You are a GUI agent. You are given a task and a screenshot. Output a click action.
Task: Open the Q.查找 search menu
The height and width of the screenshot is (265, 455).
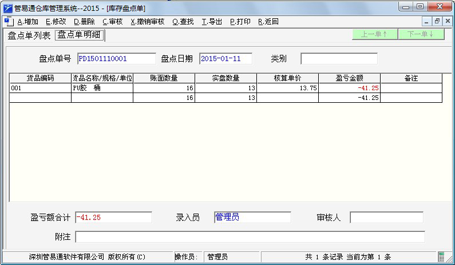[183, 22]
